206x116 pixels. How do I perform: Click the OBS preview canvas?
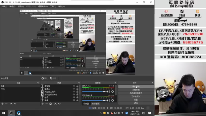point(77,42)
